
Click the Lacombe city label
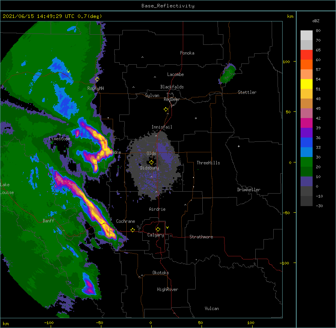click(x=175, y=74)
